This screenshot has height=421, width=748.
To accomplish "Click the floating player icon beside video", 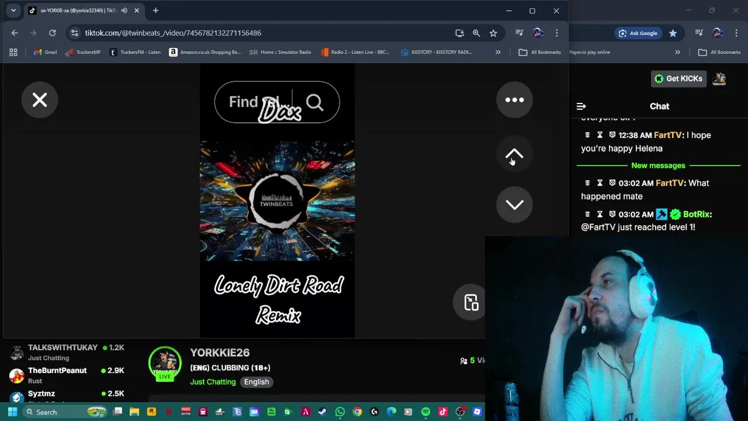I will (x=471, y=302).
